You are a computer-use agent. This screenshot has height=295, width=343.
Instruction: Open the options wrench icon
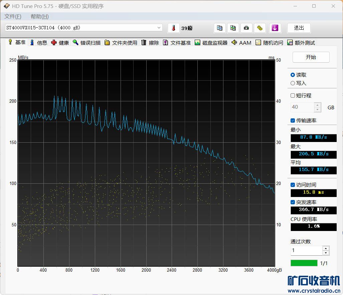click(x=260, y=28)
